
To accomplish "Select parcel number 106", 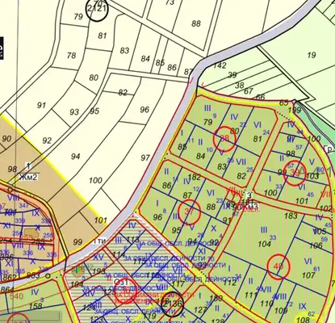I will (x=316, y=245).
